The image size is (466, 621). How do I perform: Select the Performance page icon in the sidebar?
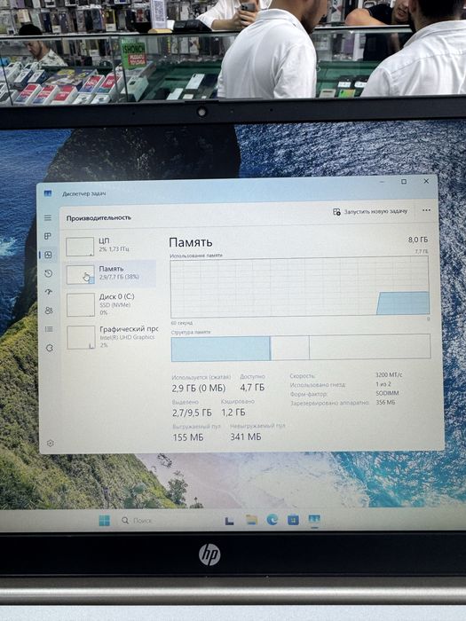pos(48,255)
